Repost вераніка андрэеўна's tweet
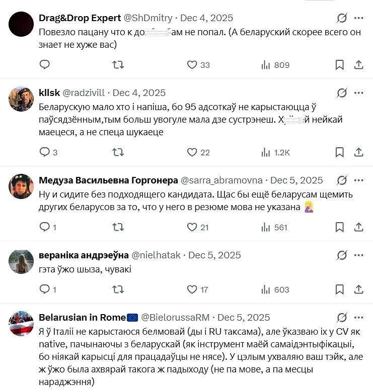This screenshot has width=373, height=392. tap(118, 289)
